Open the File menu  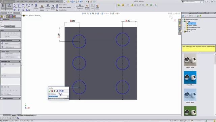click(18, 2)
